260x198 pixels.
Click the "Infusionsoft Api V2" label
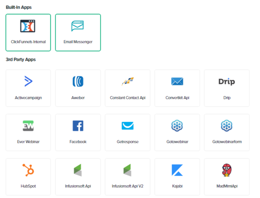point(128,186)
